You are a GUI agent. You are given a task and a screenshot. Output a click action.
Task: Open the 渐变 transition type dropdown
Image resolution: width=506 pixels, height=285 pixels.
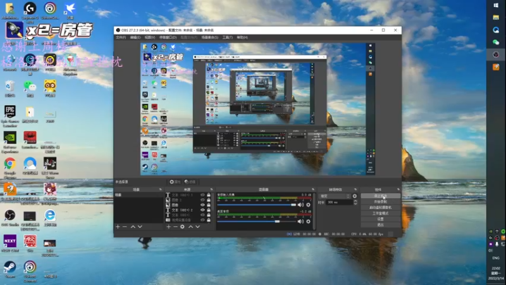(335, 196)
